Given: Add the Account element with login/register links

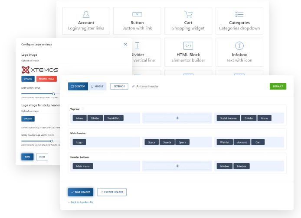Looking at the screenshot, I should click(86, 21).
